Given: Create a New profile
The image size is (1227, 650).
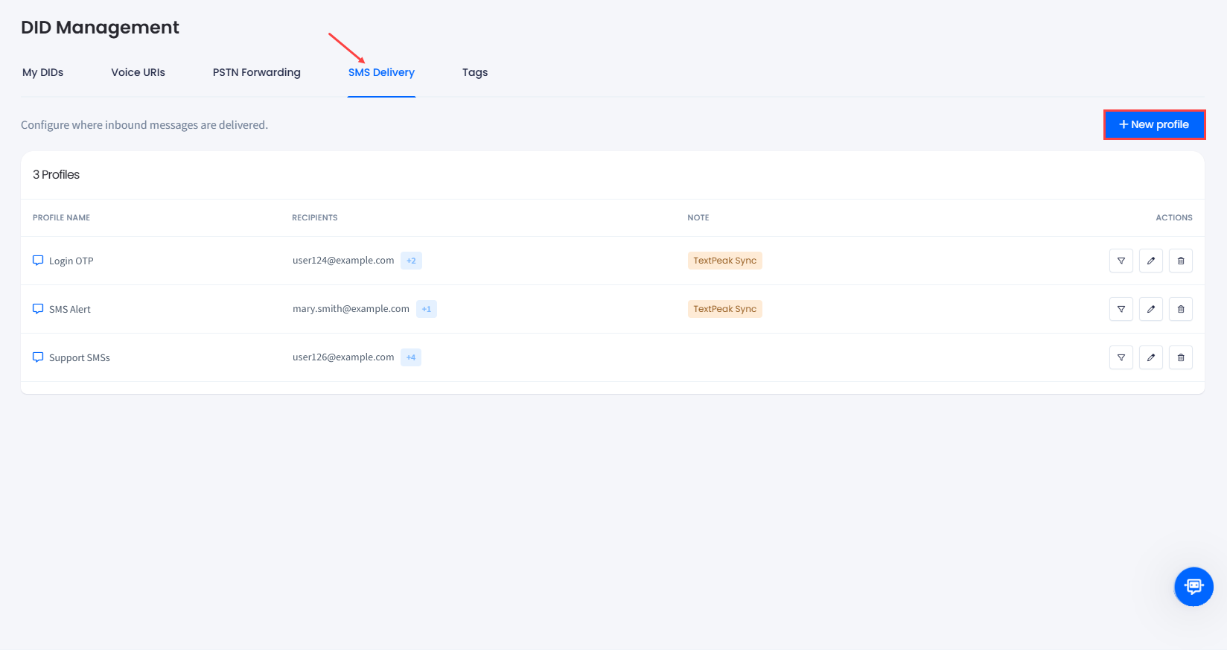Looking at the screenshot, I should pyautogui.click(x=1154, y=124).
